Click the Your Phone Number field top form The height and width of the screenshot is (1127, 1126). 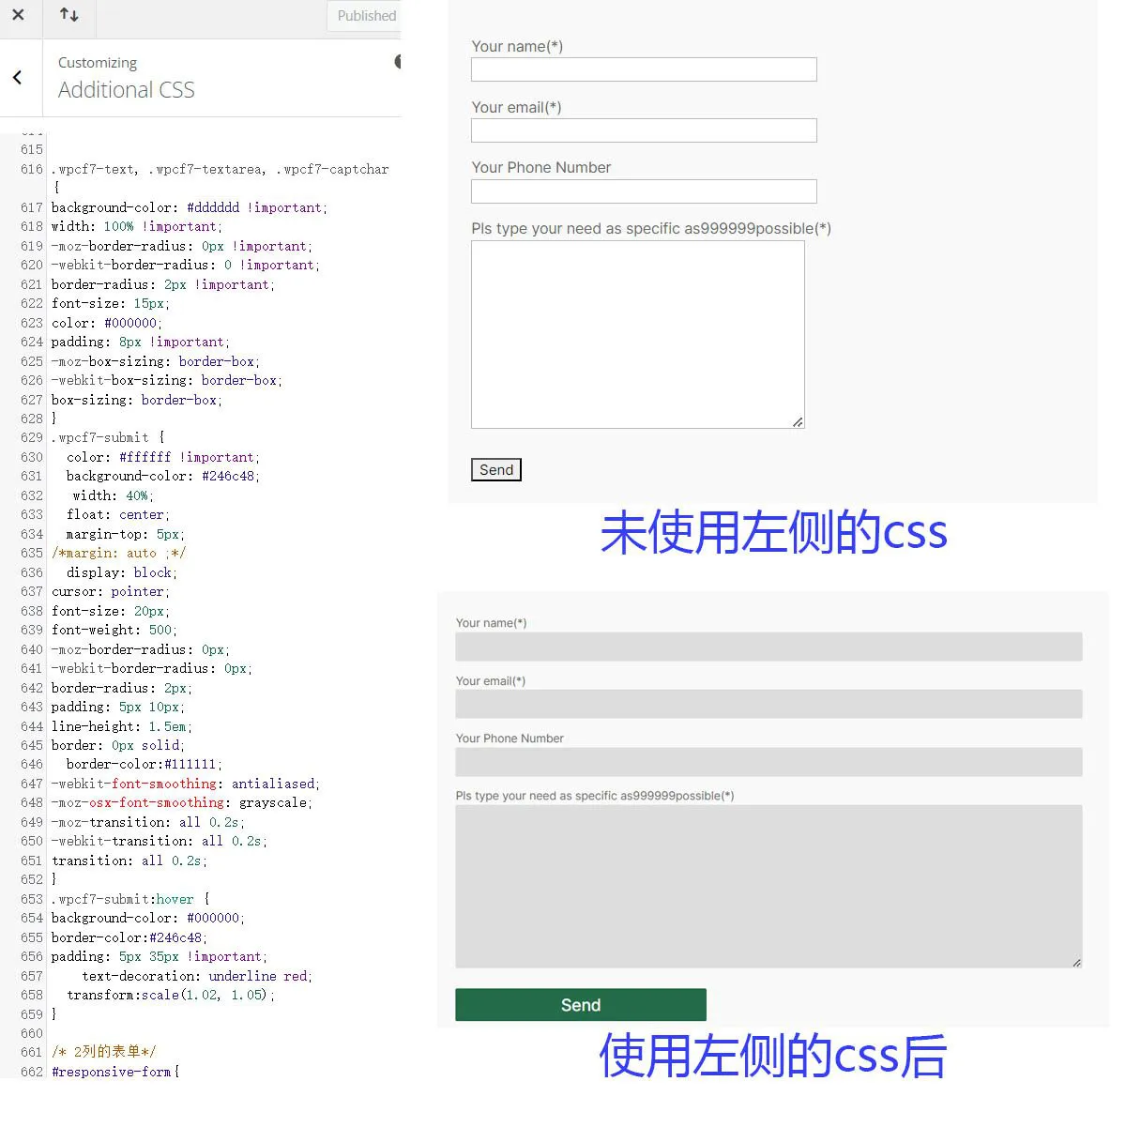(643, 190)
